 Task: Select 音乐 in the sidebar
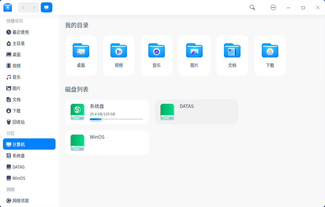click(29, 77)
